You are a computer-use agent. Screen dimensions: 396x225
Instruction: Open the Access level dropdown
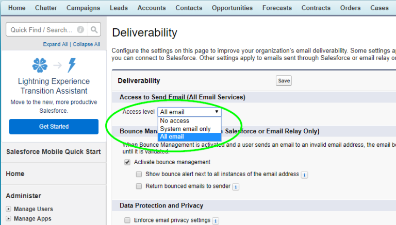pyautogui.click(x=189, y=112)
